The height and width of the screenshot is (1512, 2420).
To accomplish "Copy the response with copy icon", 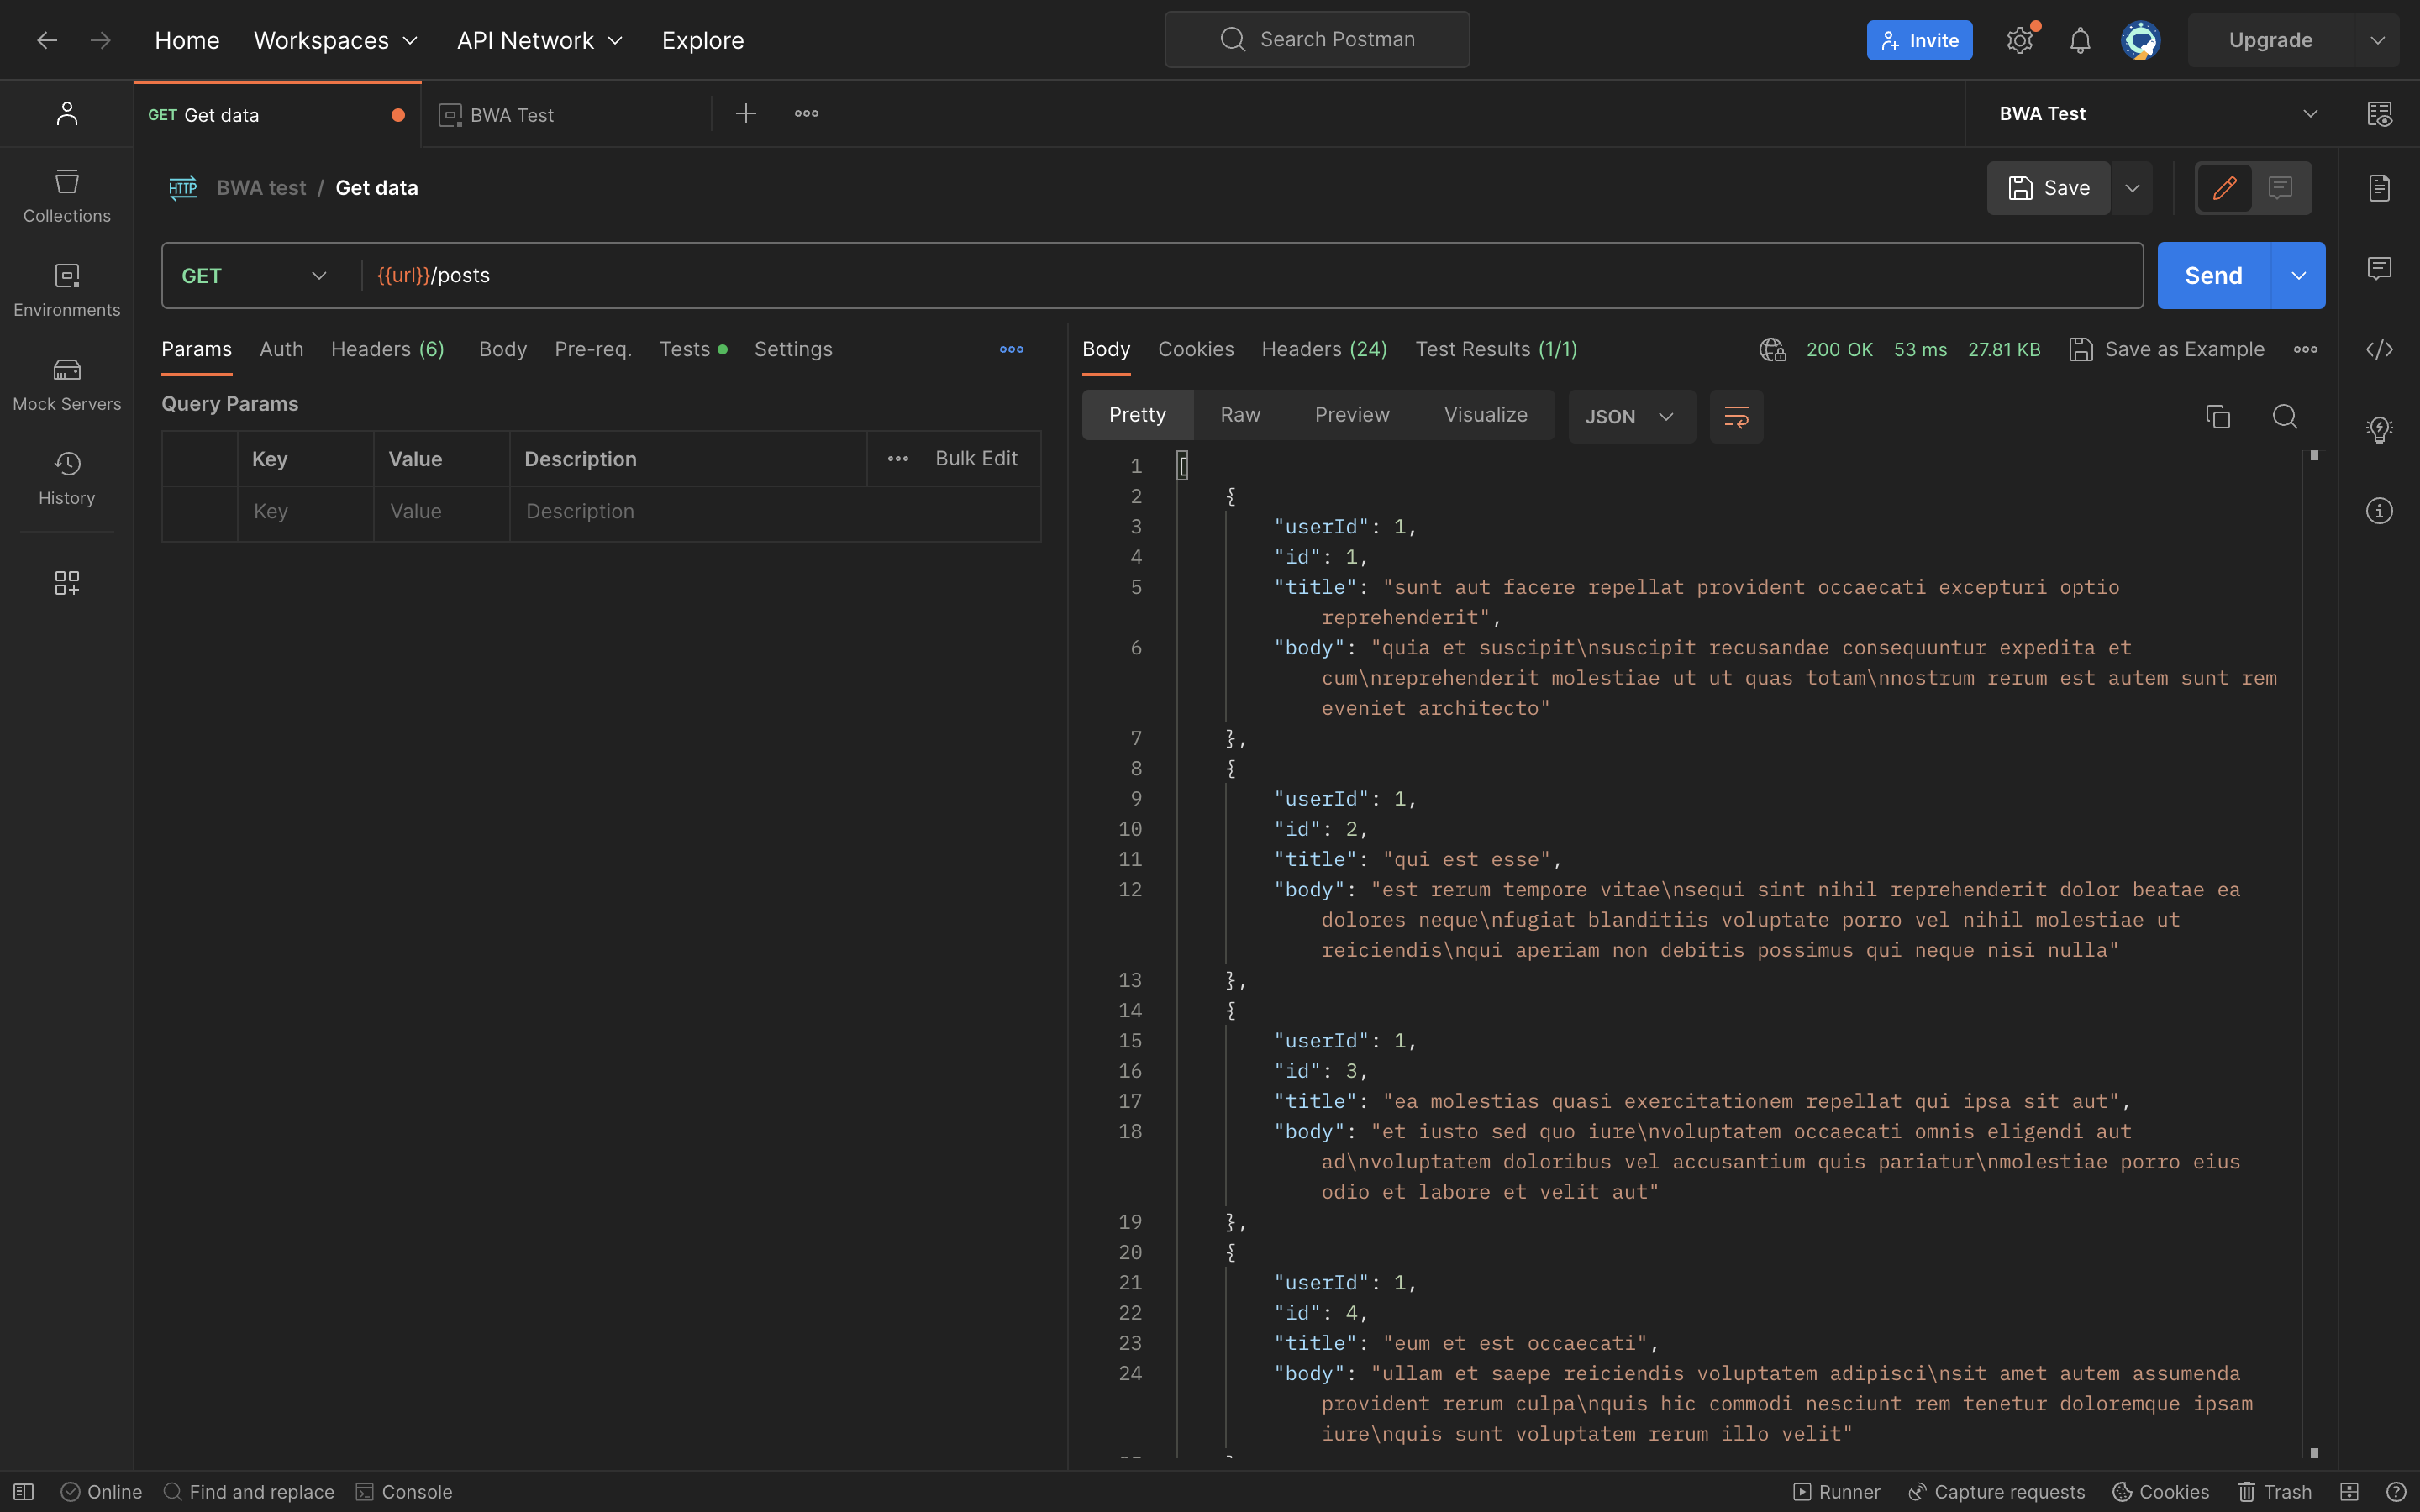I will point(2217,416).
